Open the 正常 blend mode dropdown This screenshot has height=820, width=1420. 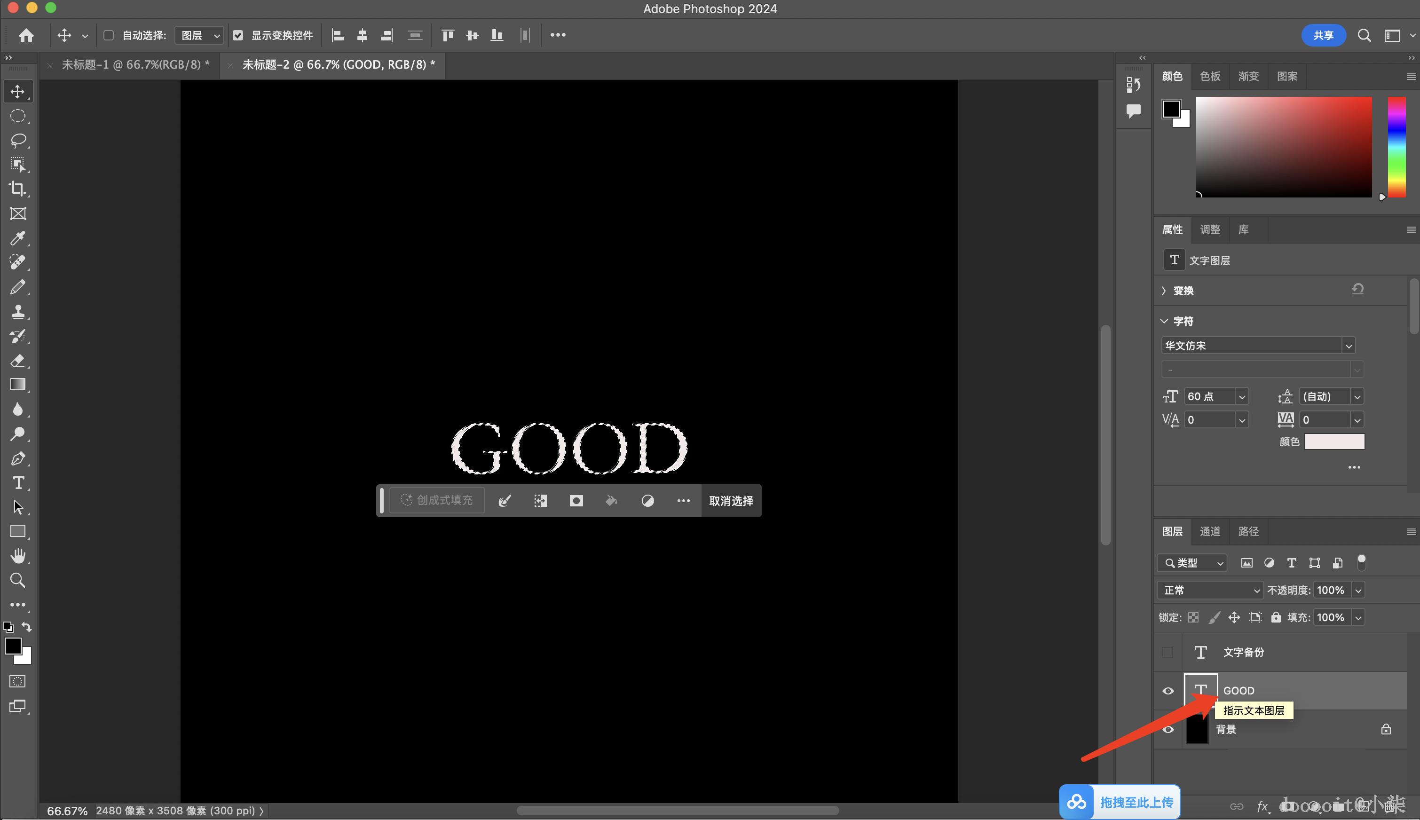[1210, 590]
